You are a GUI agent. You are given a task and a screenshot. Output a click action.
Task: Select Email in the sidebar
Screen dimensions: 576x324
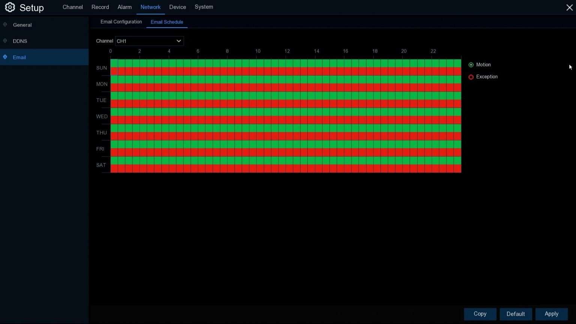(44, 57)
